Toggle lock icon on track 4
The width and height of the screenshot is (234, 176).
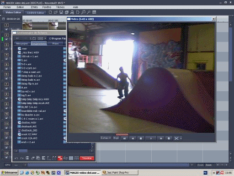(6, 59)
